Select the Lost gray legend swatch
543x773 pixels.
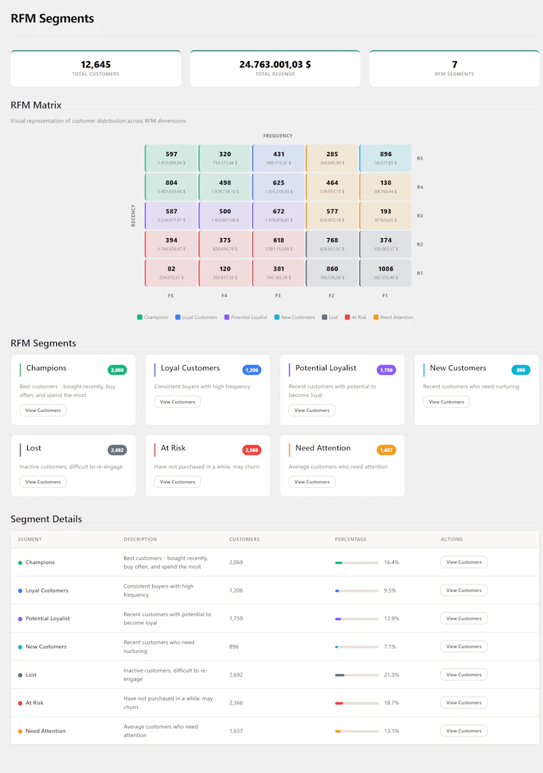click(x=324, y=317)
